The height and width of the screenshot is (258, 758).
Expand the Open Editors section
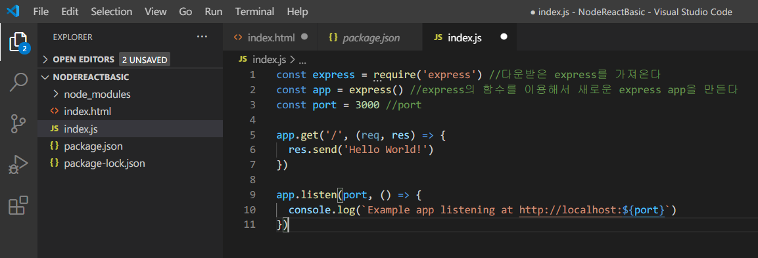coord(45,60)
